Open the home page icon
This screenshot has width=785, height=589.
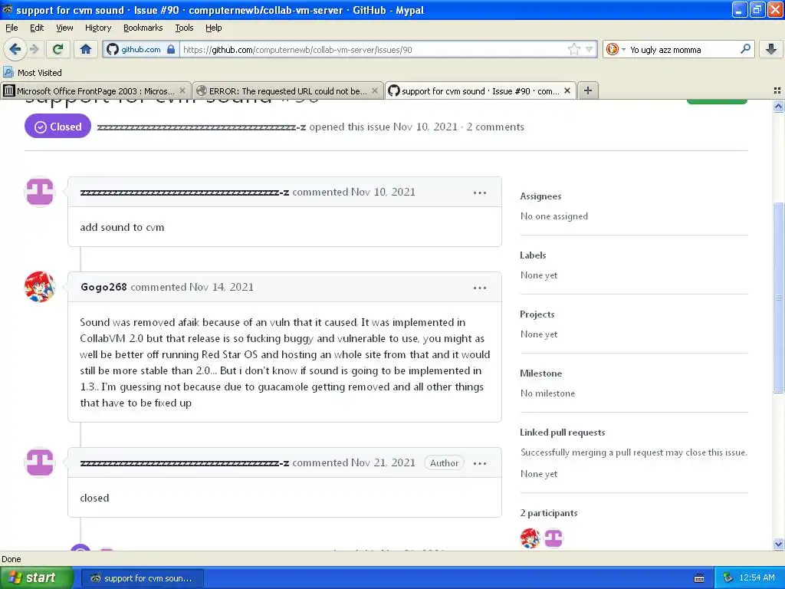click(86, 49)
